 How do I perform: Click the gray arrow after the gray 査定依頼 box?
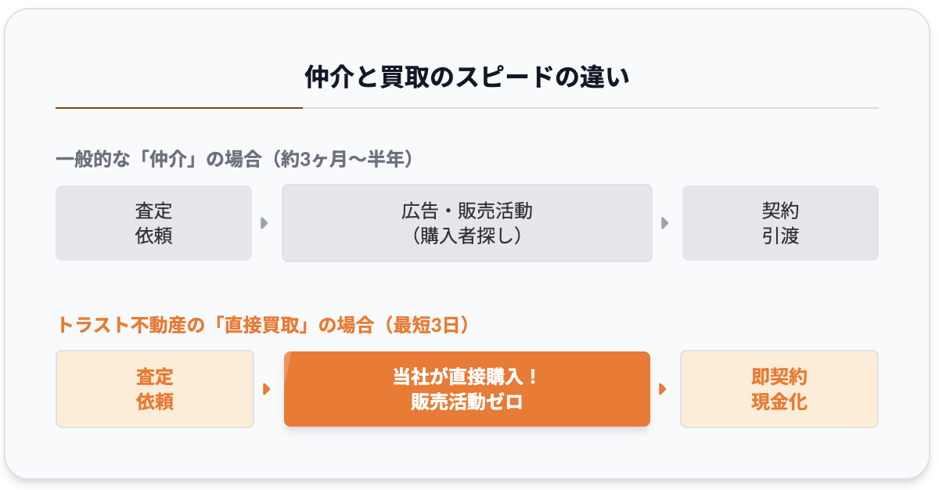coord(264,223)
